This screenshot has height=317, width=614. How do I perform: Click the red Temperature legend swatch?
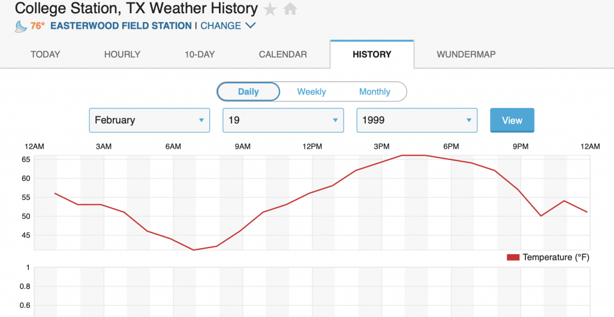click(513, 257)
